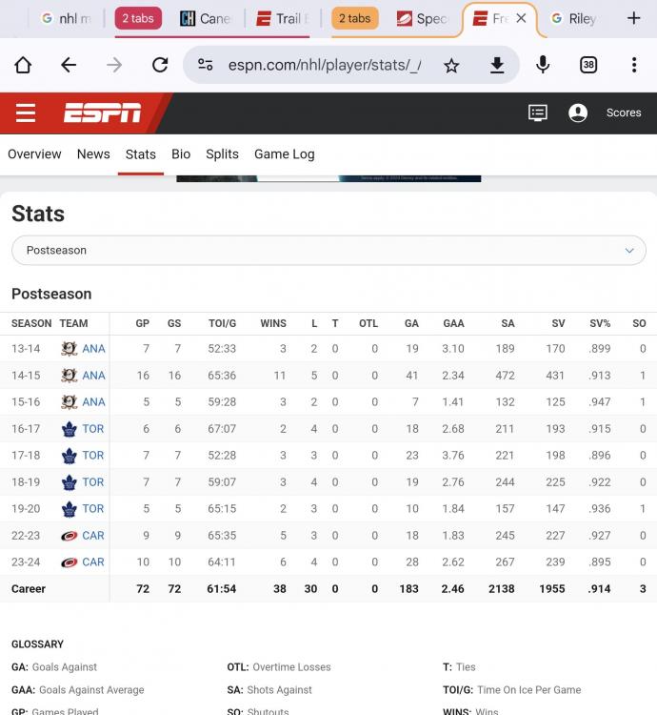
Task: Open the CAR team link for 23-24
Action: pyautogui.click(x=93, y=562)
